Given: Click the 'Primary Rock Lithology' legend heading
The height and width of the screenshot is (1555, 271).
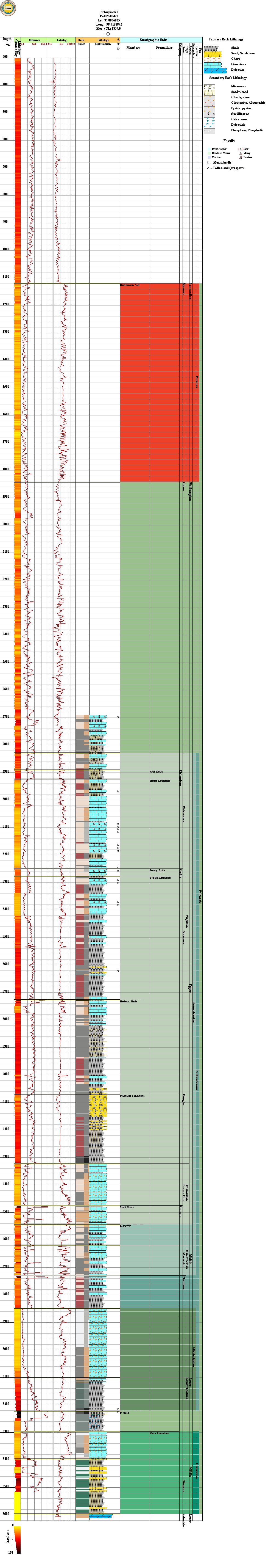Looking at the screenshot, I should tap(227, 39).
